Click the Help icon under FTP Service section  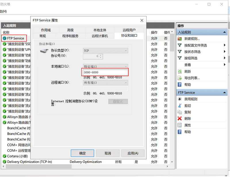click(x=179, y=132)
